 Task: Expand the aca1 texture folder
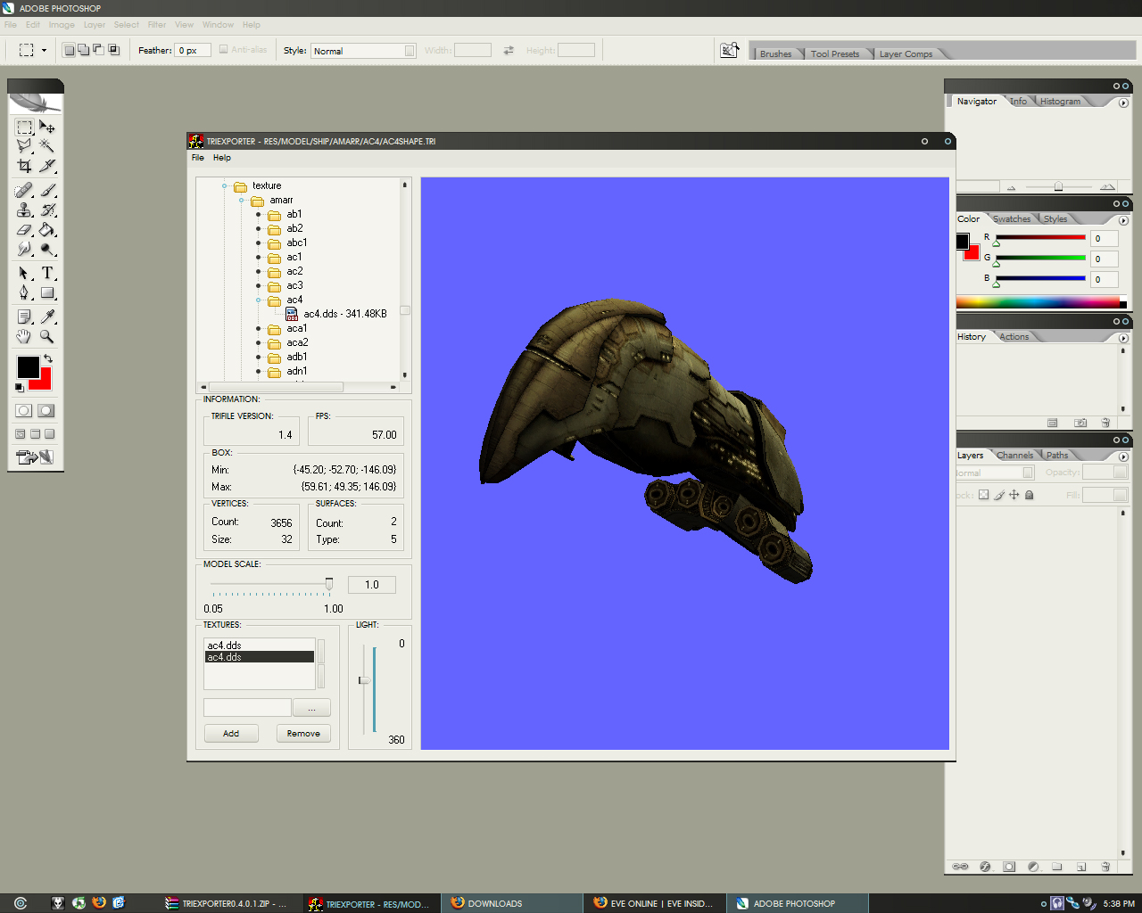pos(259,329)
